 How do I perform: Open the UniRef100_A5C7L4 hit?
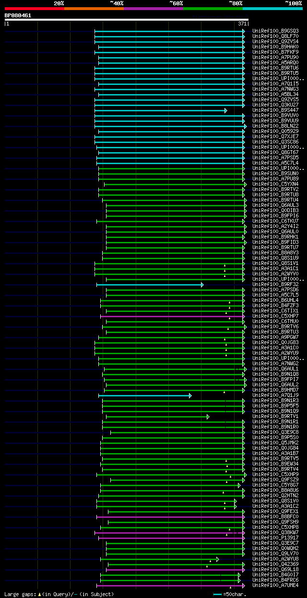point(276,163)
